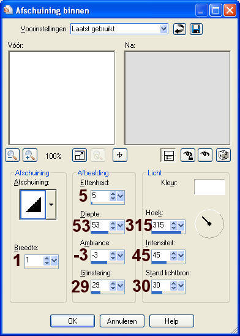Click the save preset floppy disk icon
This screenshot has height=336, width=240.
(x=196, y=29)
